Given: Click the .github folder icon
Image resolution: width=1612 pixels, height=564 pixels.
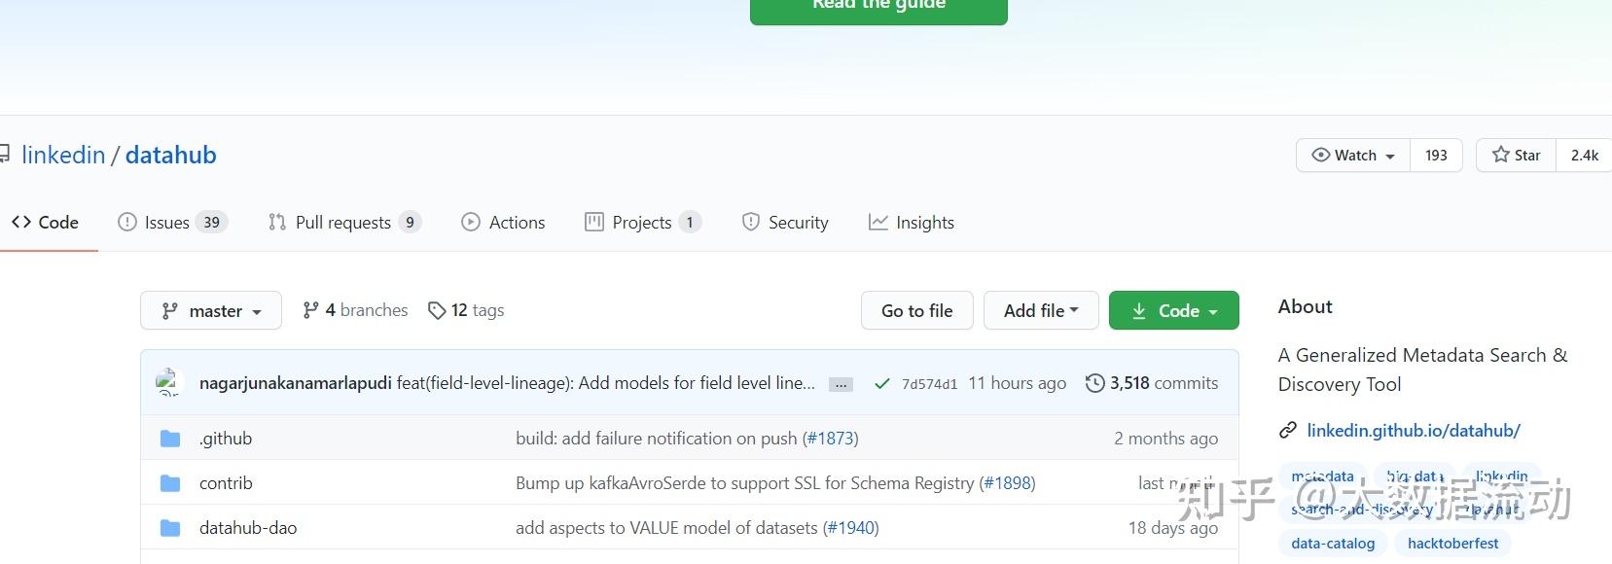Looking at the screenshot, I should (x=170, y=439).
